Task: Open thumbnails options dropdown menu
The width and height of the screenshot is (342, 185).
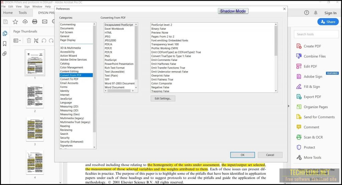Action: pos(17,41)
